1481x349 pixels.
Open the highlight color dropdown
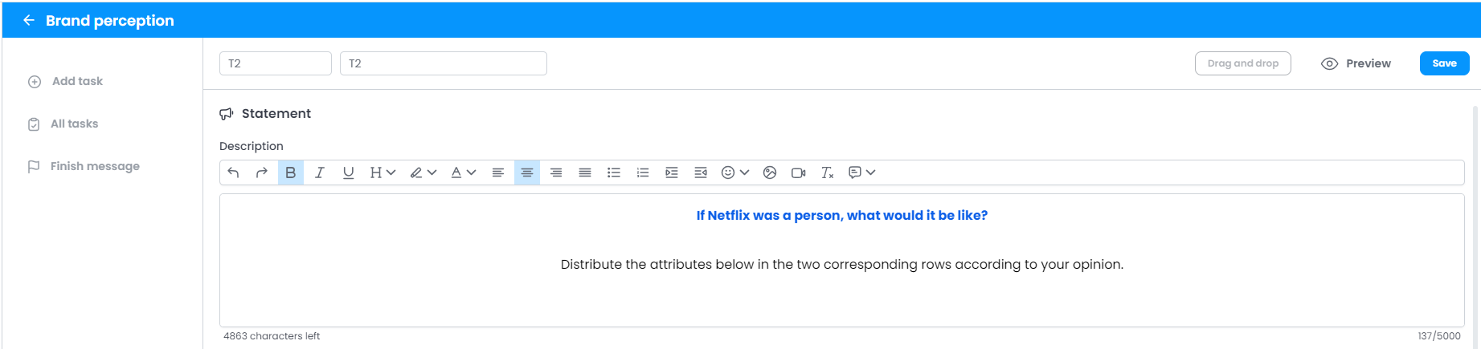[x=423, y=172]
